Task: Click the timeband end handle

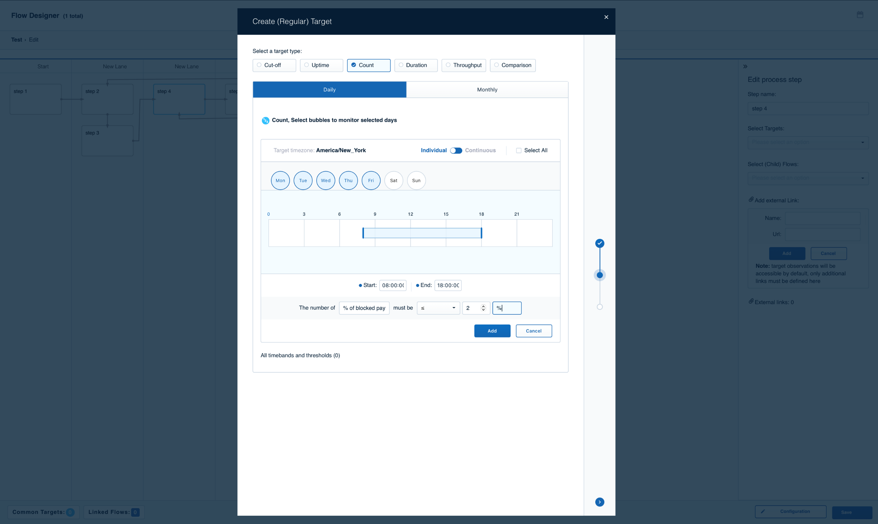Action: (x=481, y=233)
